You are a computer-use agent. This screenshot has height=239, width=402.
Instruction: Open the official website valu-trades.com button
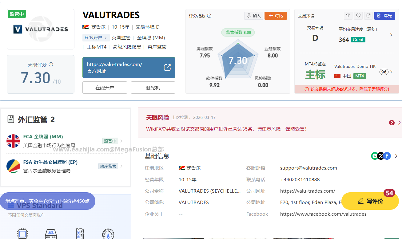[x=129, y=68]
